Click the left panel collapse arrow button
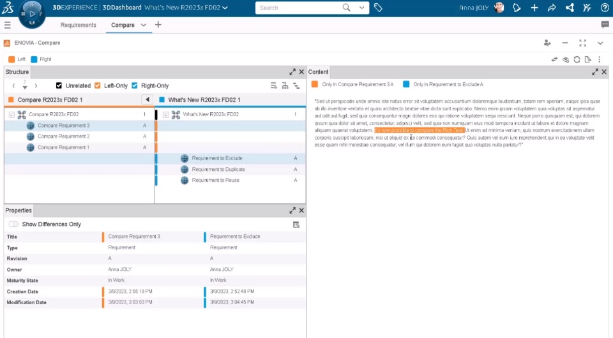Viewport: 613px width, 338px height. [147, 99]
